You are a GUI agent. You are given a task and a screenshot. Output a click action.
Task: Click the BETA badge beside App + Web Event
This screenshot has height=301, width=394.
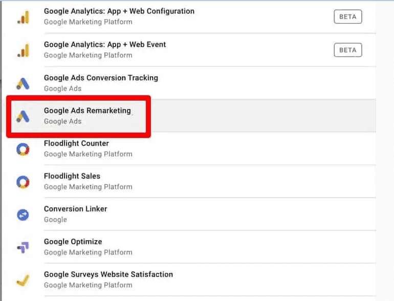348,50
